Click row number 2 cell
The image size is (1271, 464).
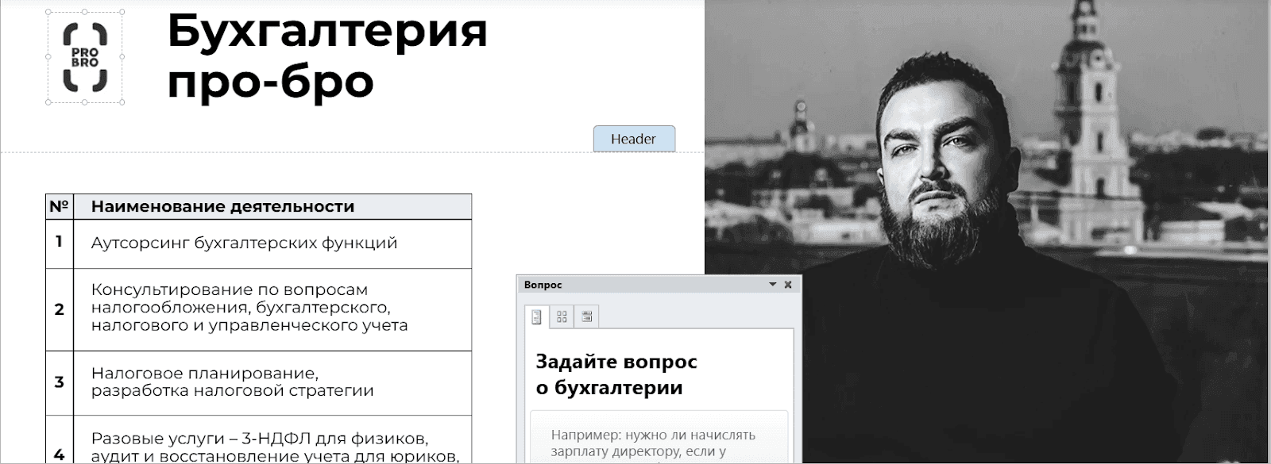[x=60, y=309]
